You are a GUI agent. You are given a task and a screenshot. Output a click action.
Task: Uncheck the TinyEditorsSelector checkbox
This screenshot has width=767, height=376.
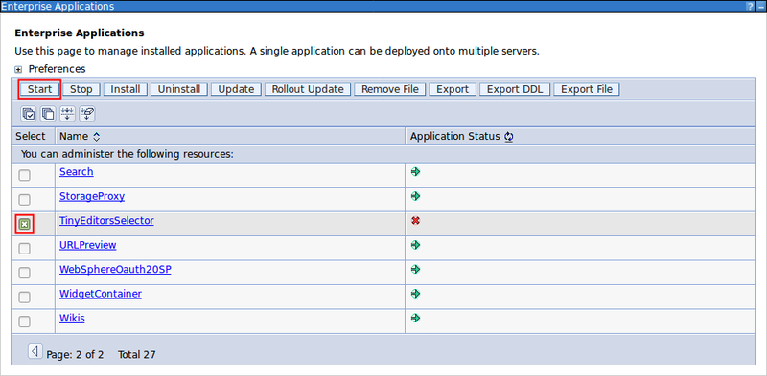pos(24,224)
